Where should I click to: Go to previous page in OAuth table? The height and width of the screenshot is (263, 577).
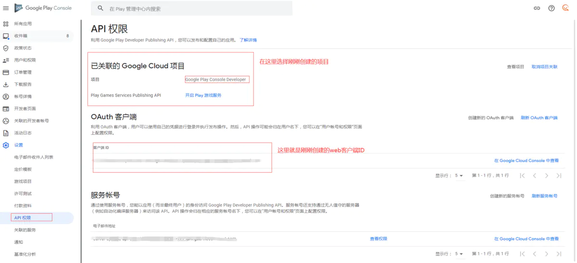534,176
